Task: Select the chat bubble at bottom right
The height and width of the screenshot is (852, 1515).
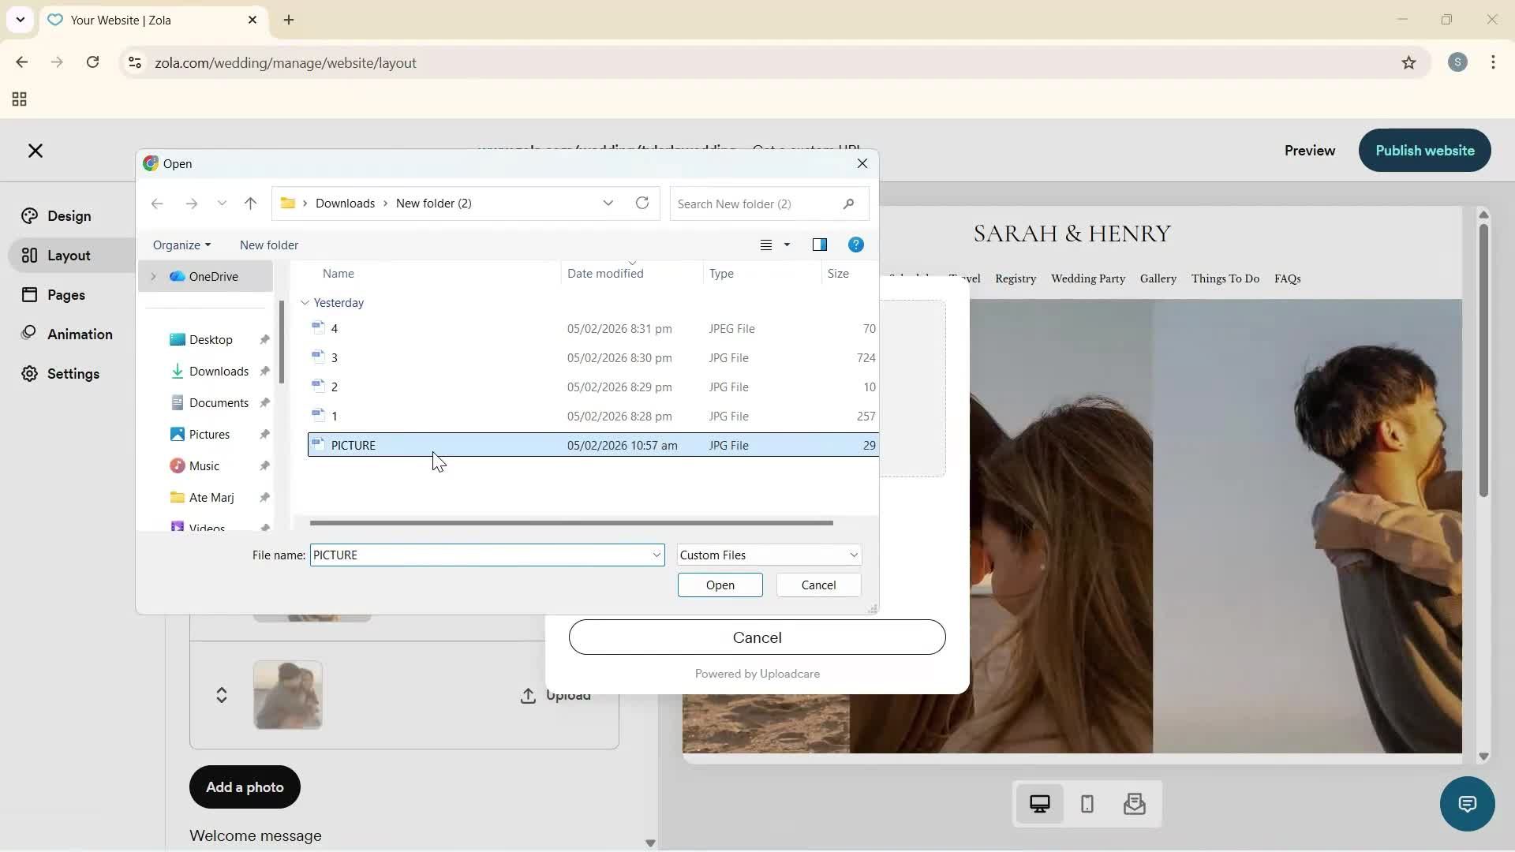Action: point(1466,804)
